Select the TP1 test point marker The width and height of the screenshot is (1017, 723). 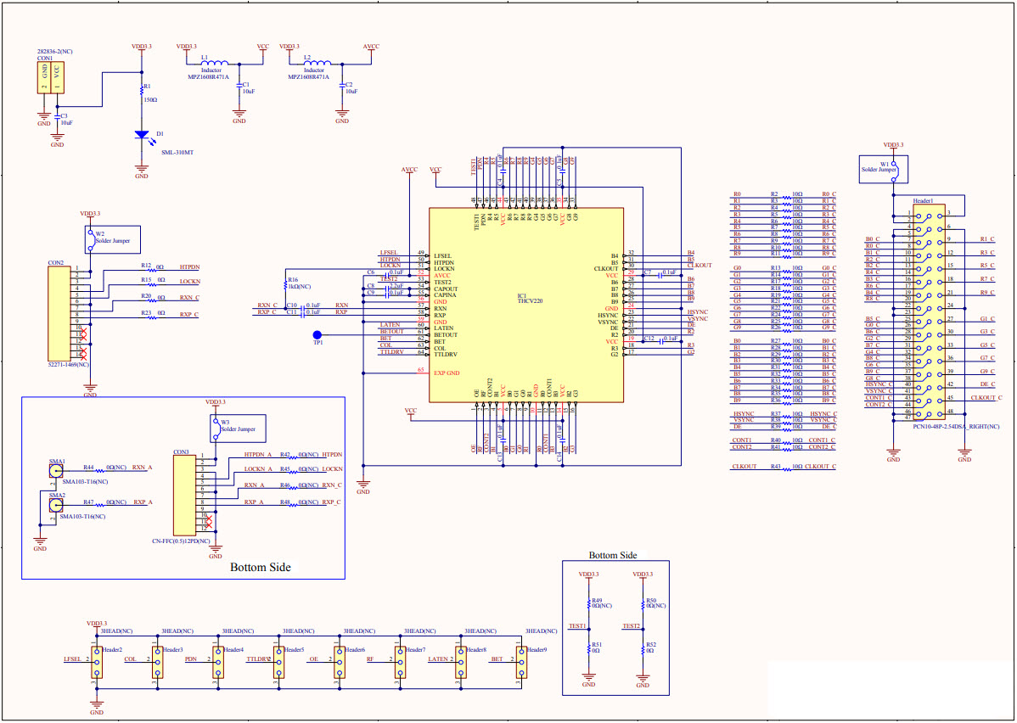click(x=316, y=335)
